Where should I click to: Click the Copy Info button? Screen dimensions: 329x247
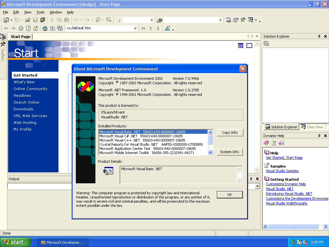pos(230,133)
